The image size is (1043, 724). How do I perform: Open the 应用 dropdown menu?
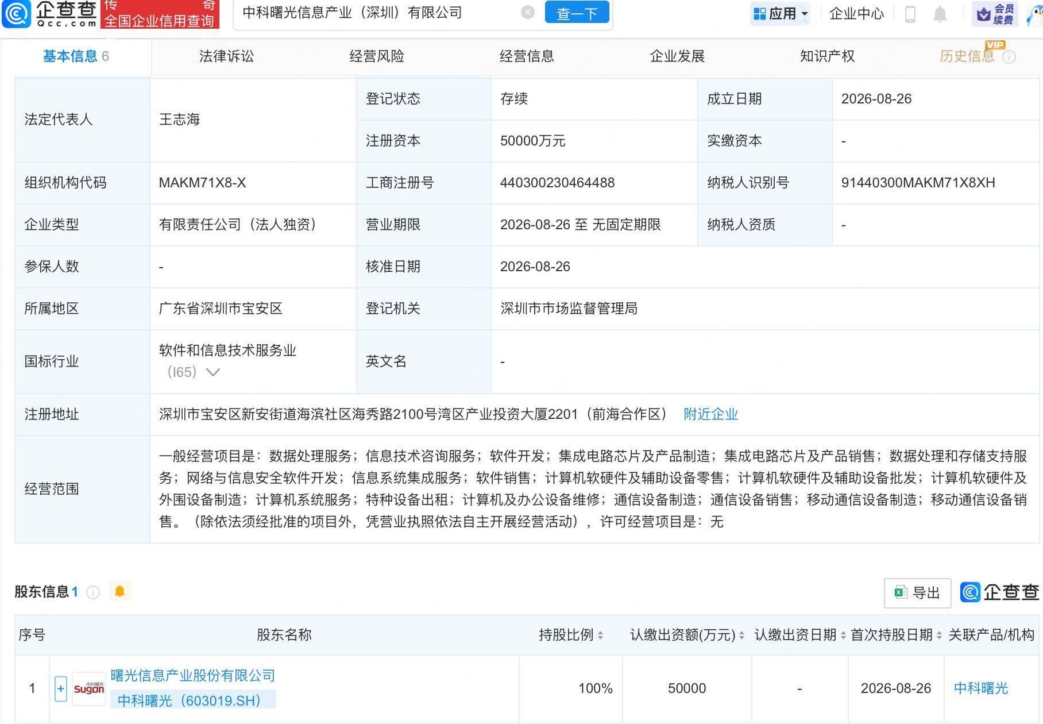(x=780, y=13)
